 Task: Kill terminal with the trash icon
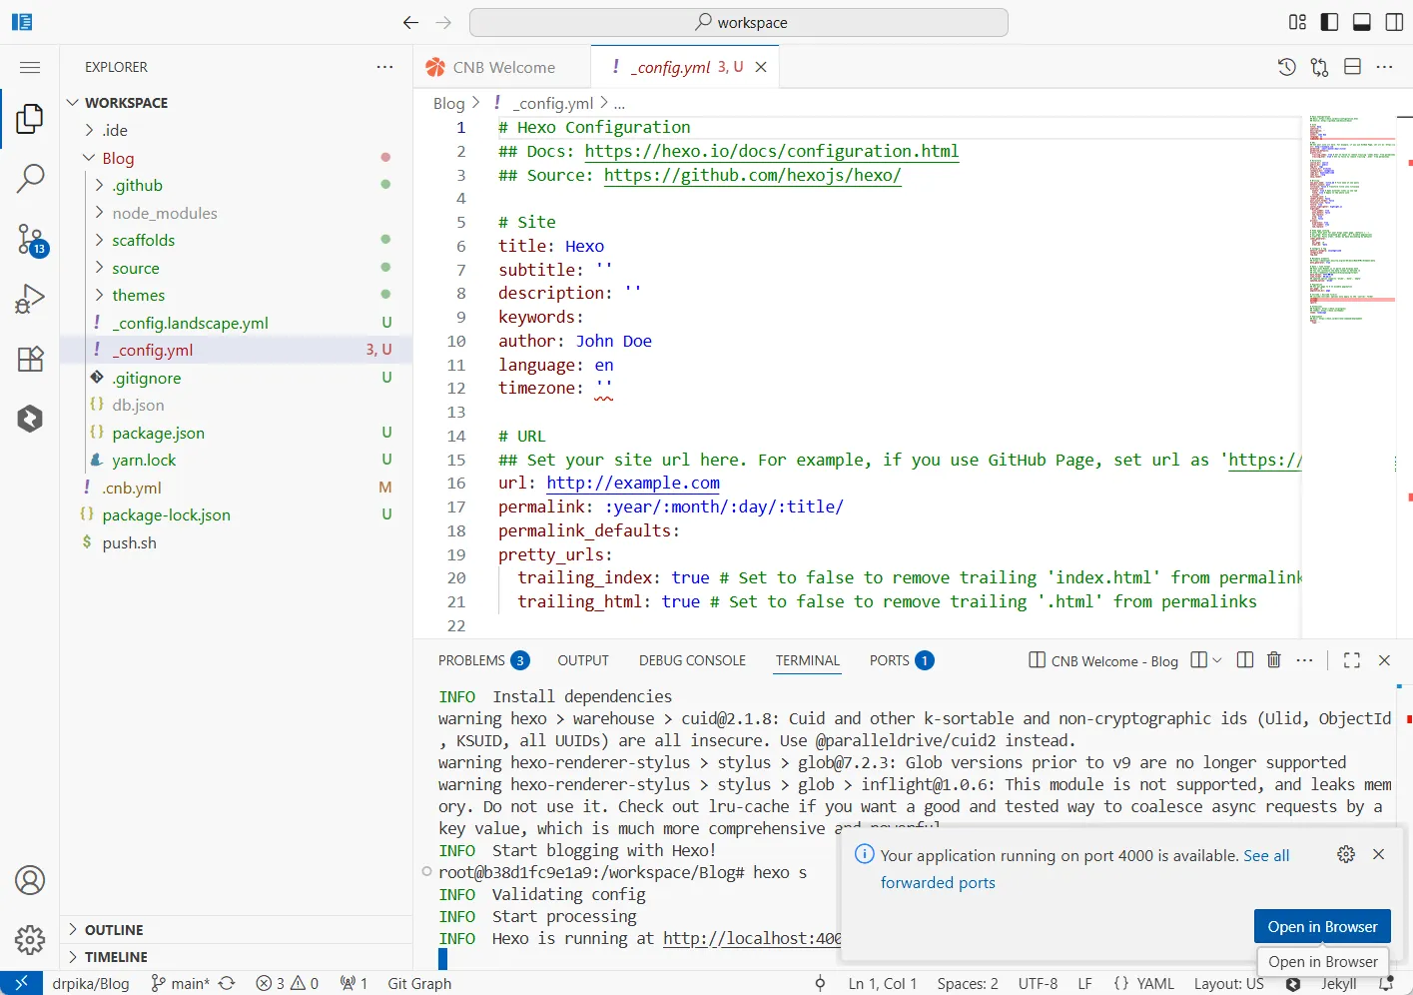coord(1274,660)
